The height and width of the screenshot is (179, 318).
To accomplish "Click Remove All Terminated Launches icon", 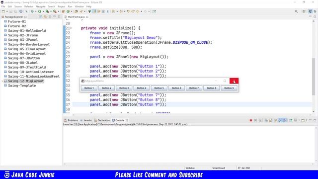I will point(260,120).
